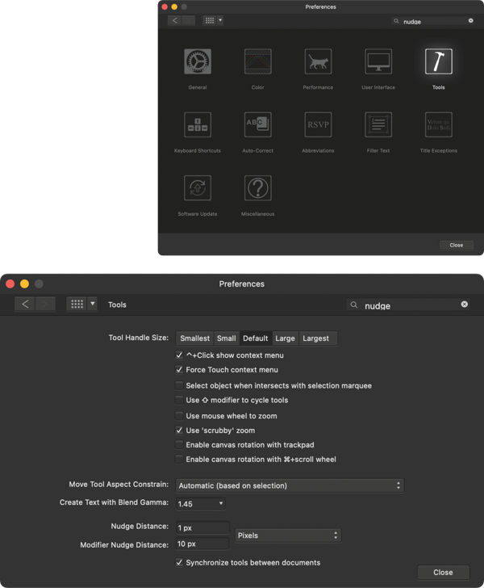Screen dimensions: 484x588
Task: Close lower Preferences window red button
Action: 10,283
